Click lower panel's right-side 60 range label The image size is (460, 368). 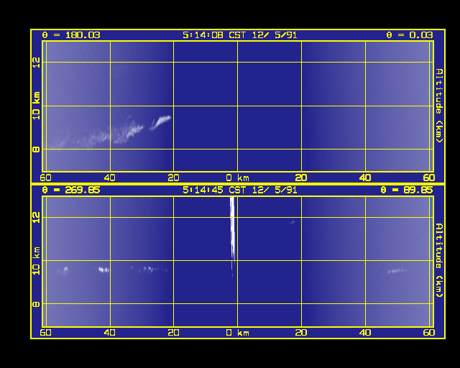click(429, 333)
